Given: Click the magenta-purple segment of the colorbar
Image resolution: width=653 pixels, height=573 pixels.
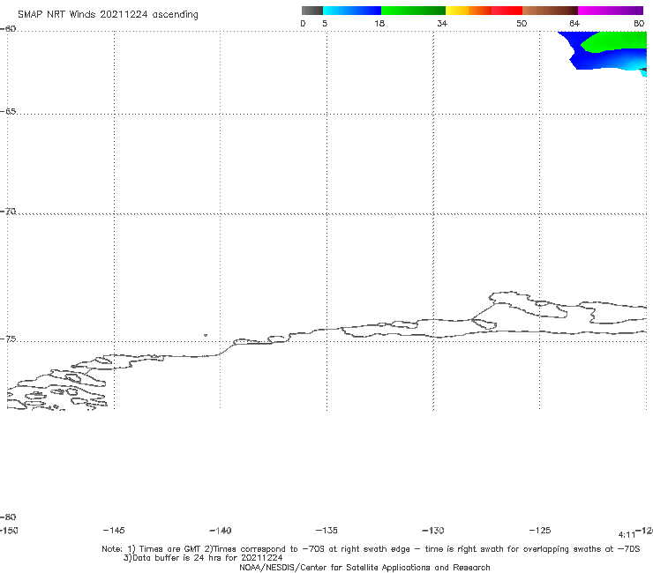Looking at the screenshot, I should [x=611, y=11].
